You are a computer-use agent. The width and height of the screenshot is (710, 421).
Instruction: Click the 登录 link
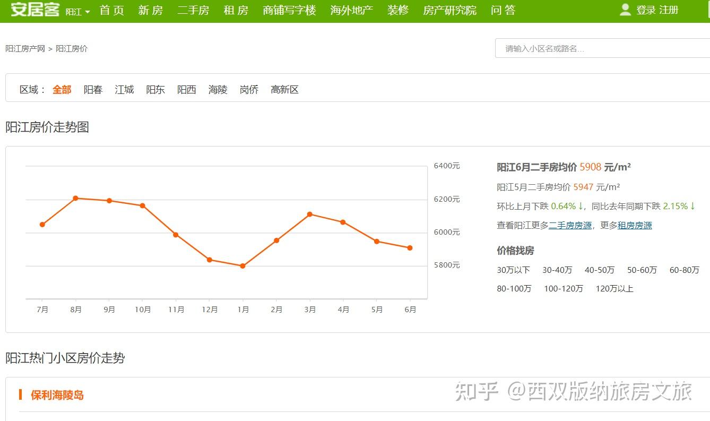coord(646,10)
